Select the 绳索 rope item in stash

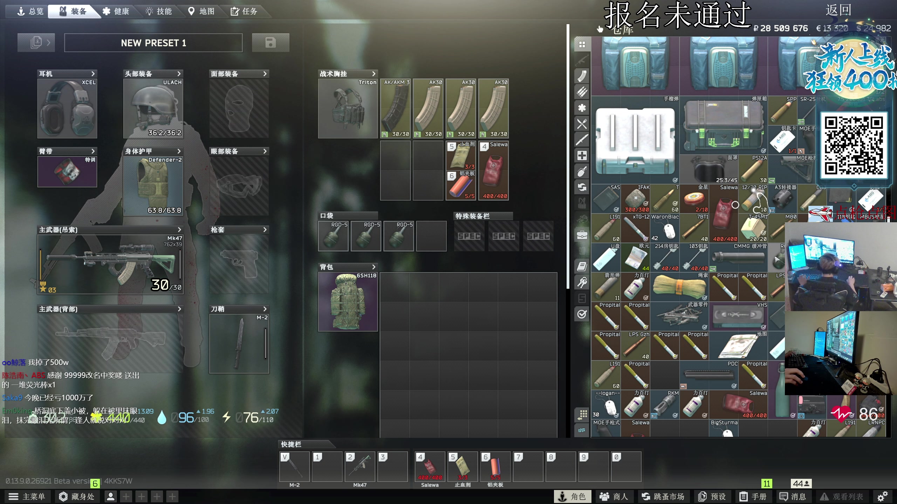[x=680, y=287]
